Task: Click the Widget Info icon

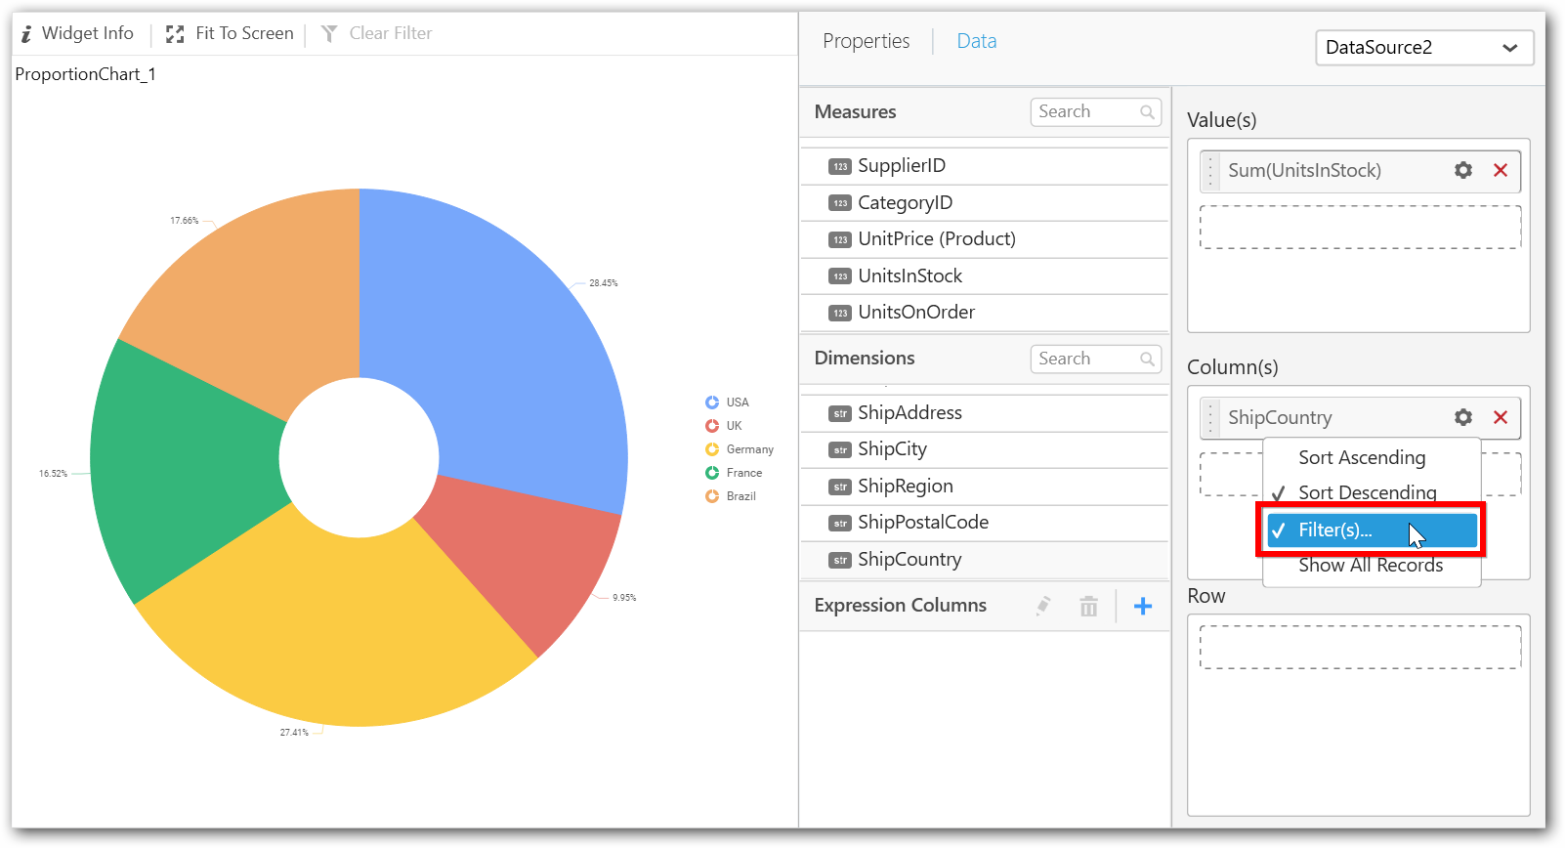Action: click(x=27, y=34)
